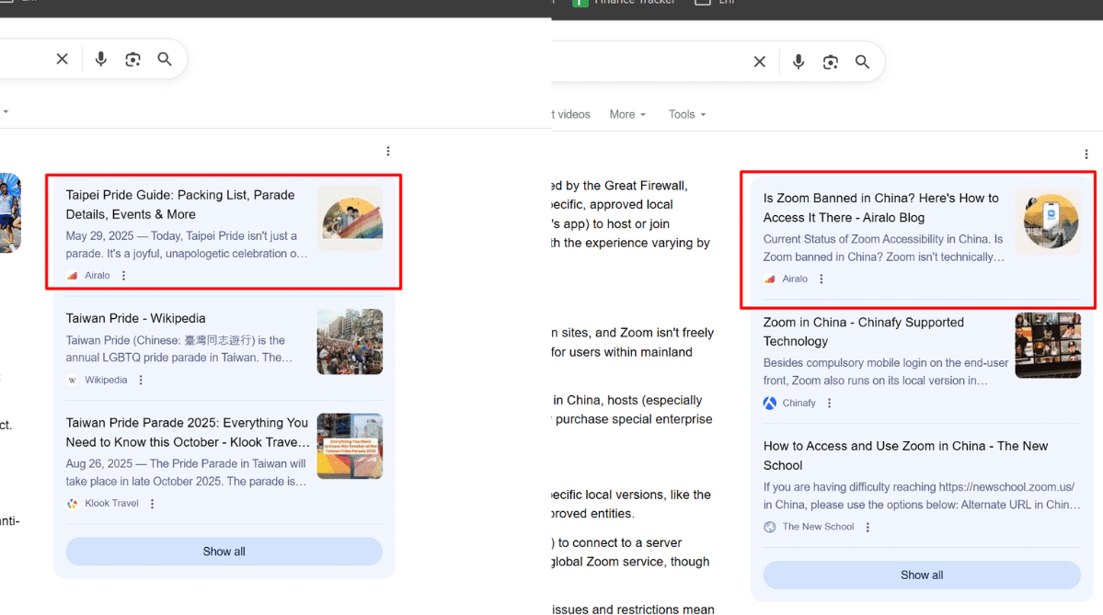Viewport: 1103px width, 615px height.
Task: Click the Chinafy favicon
Action: (x=770, y=403)
